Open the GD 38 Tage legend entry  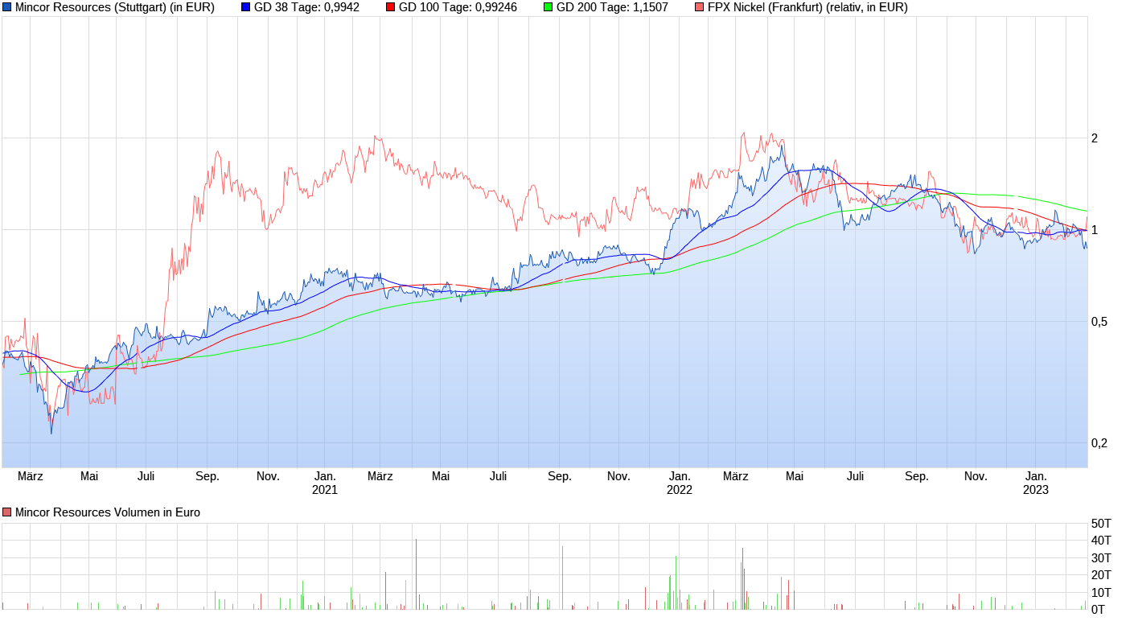(306, 7)
